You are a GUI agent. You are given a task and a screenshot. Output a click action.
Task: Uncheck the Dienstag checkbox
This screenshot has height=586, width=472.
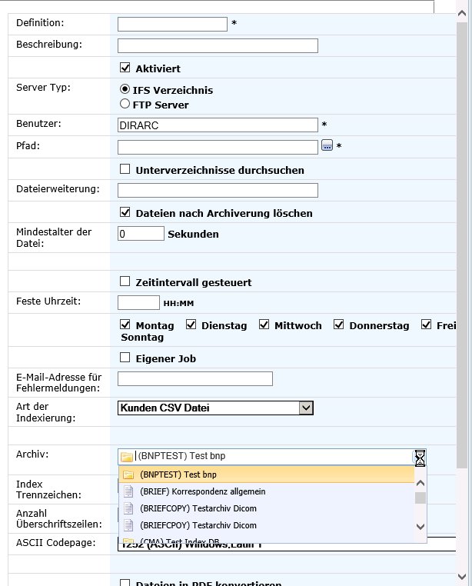pos(191,325)
